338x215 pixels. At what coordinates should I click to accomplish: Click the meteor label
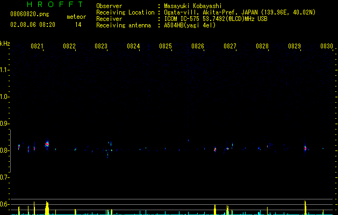pos(76,17)
